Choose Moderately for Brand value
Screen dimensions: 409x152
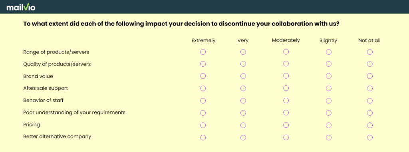click(x=286, y=76)
